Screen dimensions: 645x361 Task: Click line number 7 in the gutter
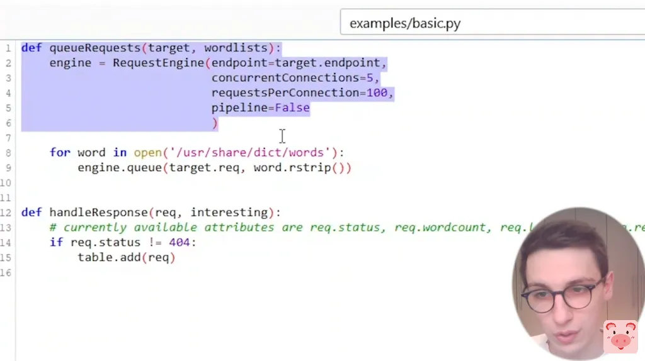8,138
